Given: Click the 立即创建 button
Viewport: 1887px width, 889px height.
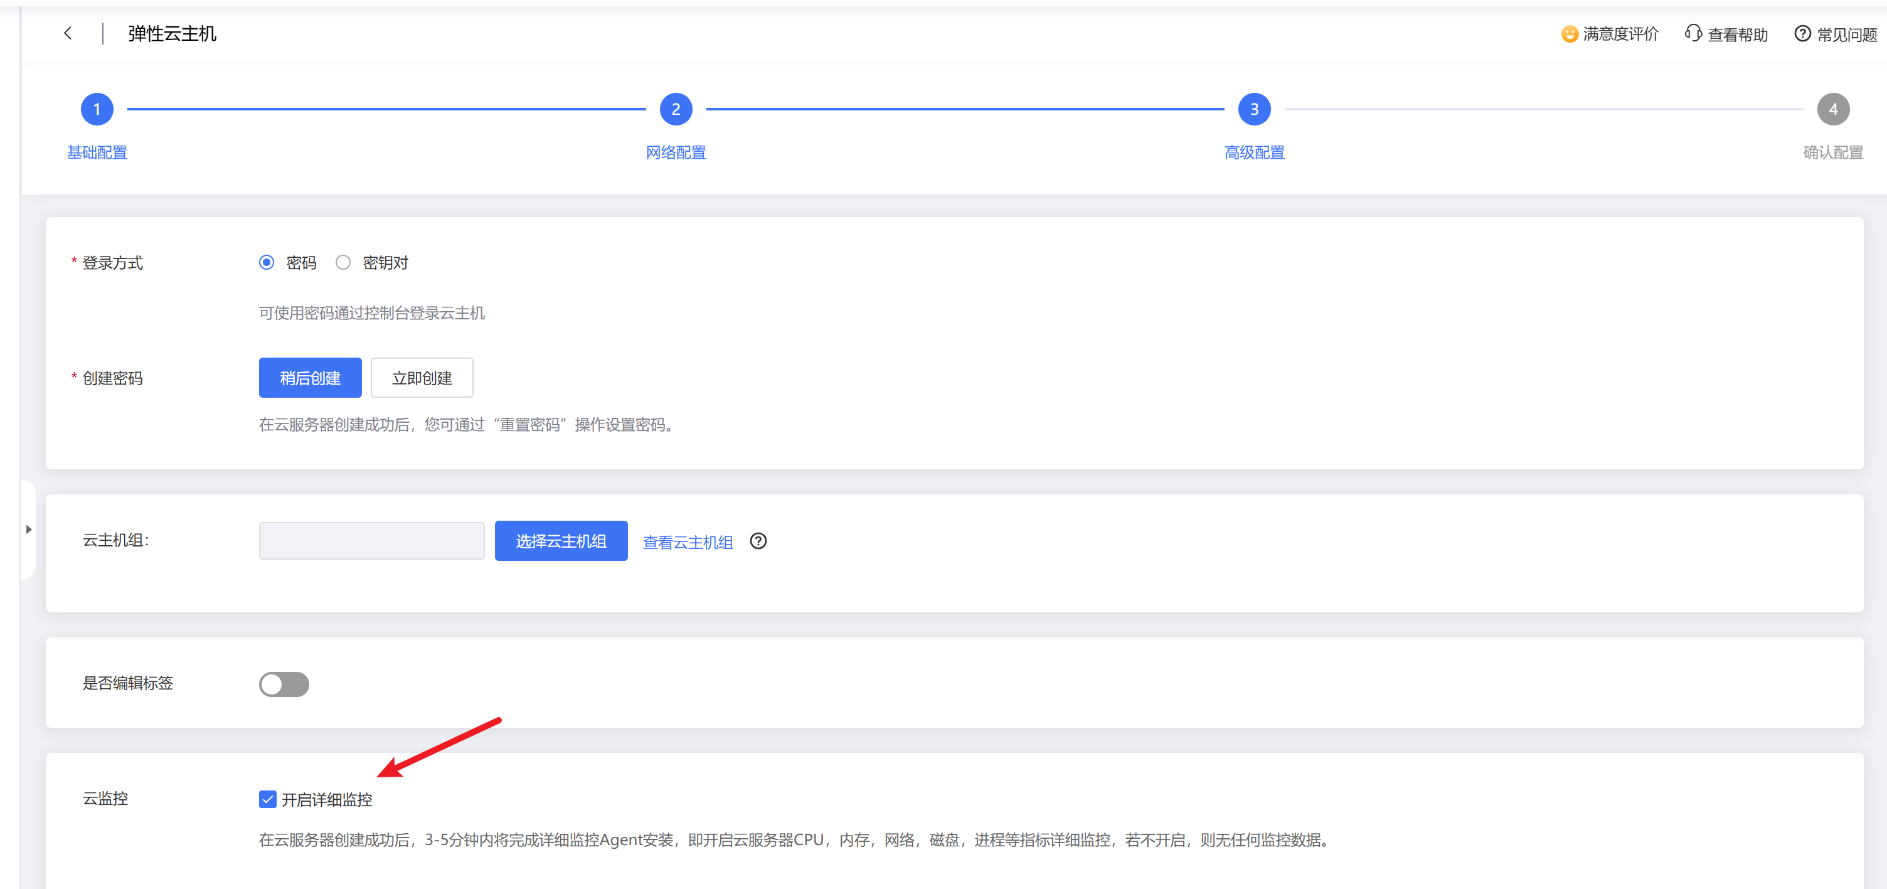Looking at the screenshot, I should (x=422, y=378).
